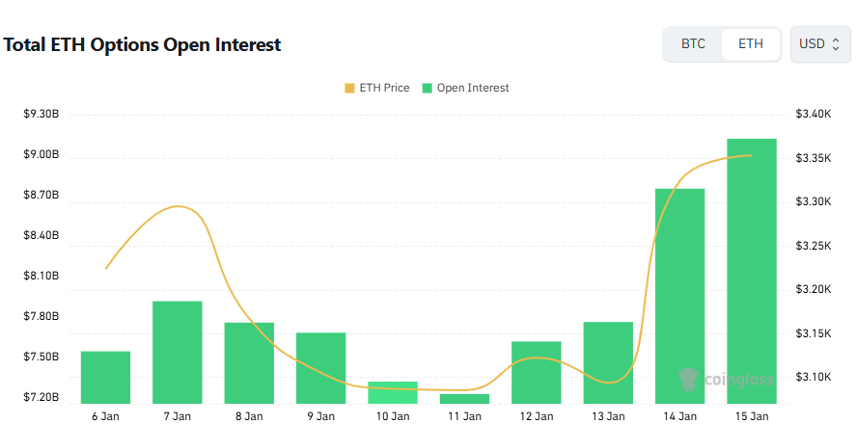
Task: Click the 12 Jan open interest bar
Action: [537, 372]
